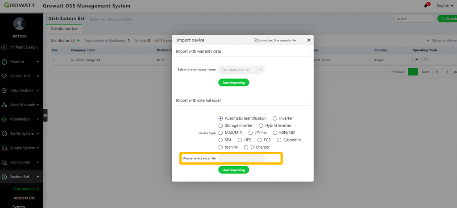This screenshot has height=208, width=457.
Task: Collapse the System Set menu arrow
Action: tap(38, 177)
